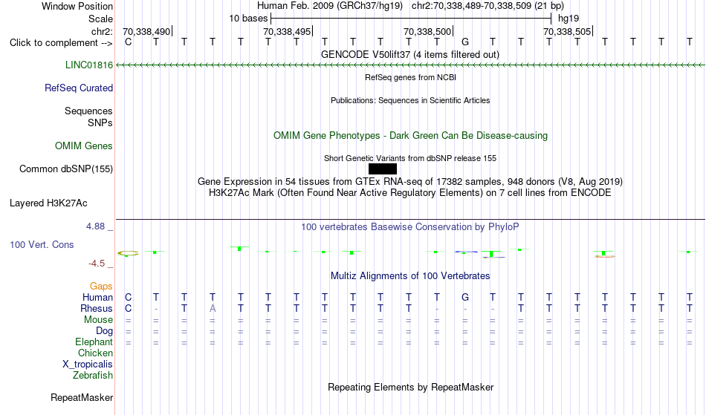Click the 70,338,505 coordinate label

[567, 31]
